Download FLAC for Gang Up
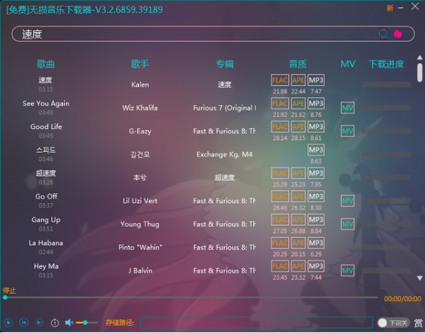The width and height of the screenshot is (425, 333). 280,219
